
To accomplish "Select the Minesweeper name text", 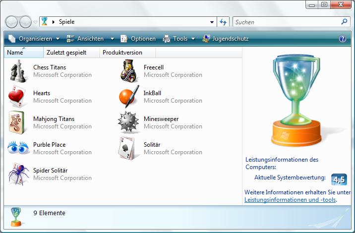I will pyautogui.click(x=161, y=119).
